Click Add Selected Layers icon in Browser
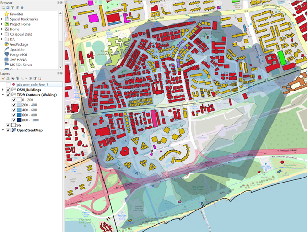Screen dimensions: 307x232 (3, 8)
